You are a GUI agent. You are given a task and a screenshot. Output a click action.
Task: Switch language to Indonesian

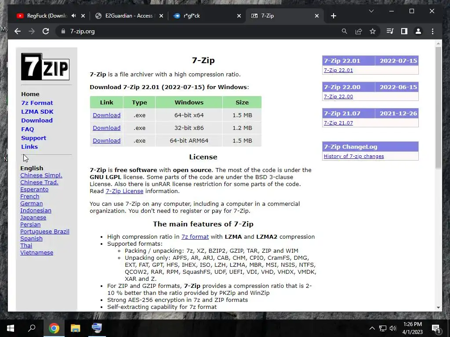(x=36, y=210)
